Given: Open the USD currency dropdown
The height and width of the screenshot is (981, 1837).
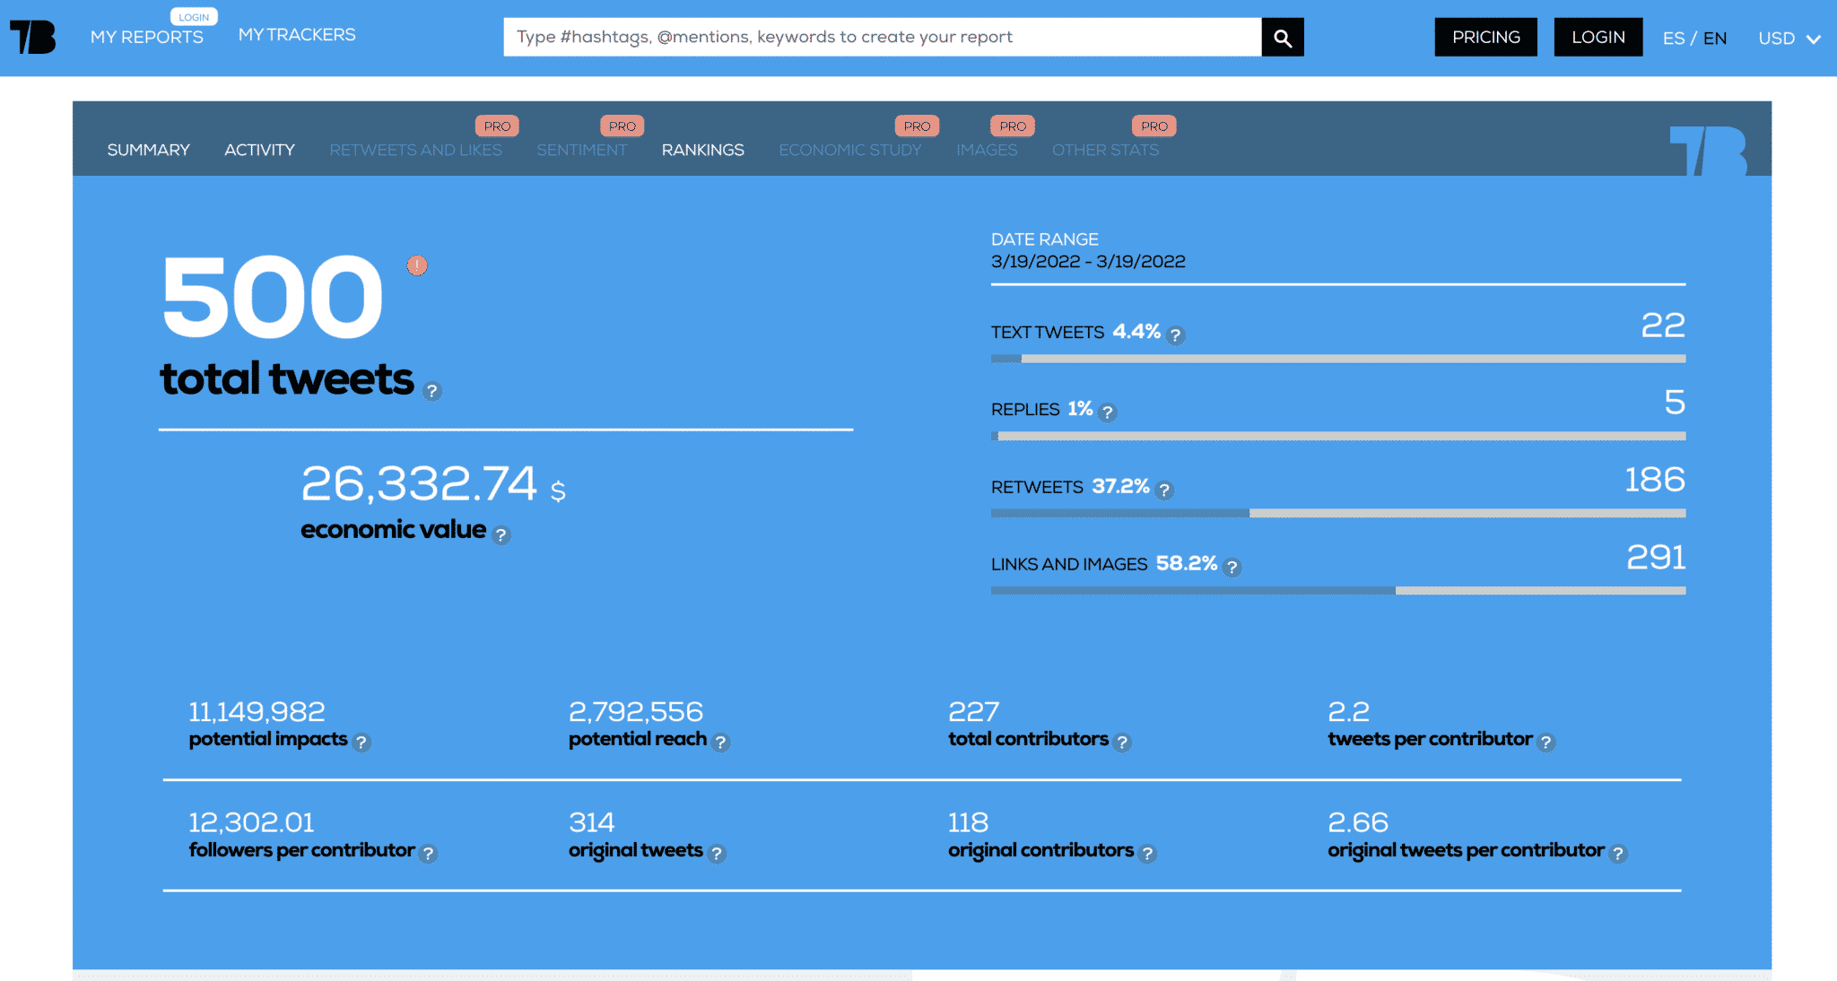Looking at the screenshot, I should tap(1789, 39).
